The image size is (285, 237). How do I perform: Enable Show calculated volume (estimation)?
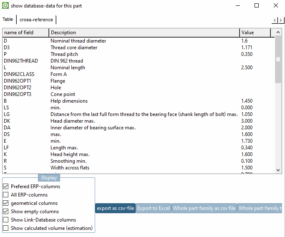(6, 228)
